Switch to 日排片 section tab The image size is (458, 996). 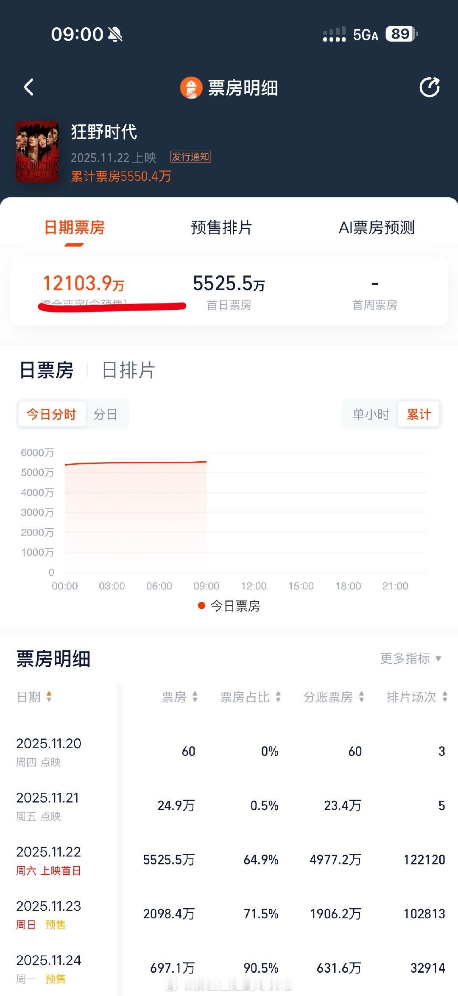click(128, 370)
